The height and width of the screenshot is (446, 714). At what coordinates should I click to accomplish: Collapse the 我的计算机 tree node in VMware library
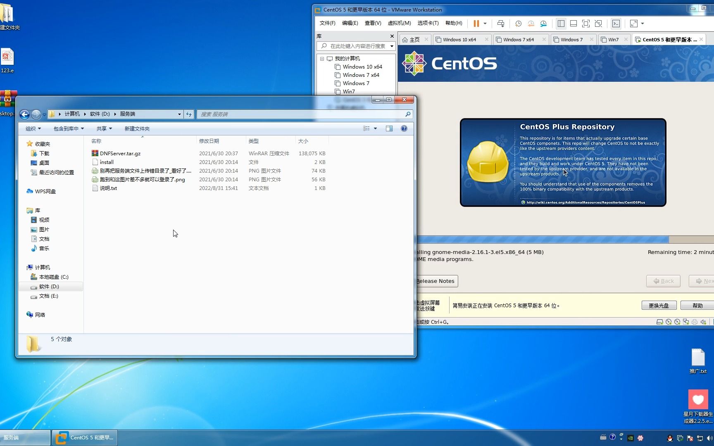[322, 59]
